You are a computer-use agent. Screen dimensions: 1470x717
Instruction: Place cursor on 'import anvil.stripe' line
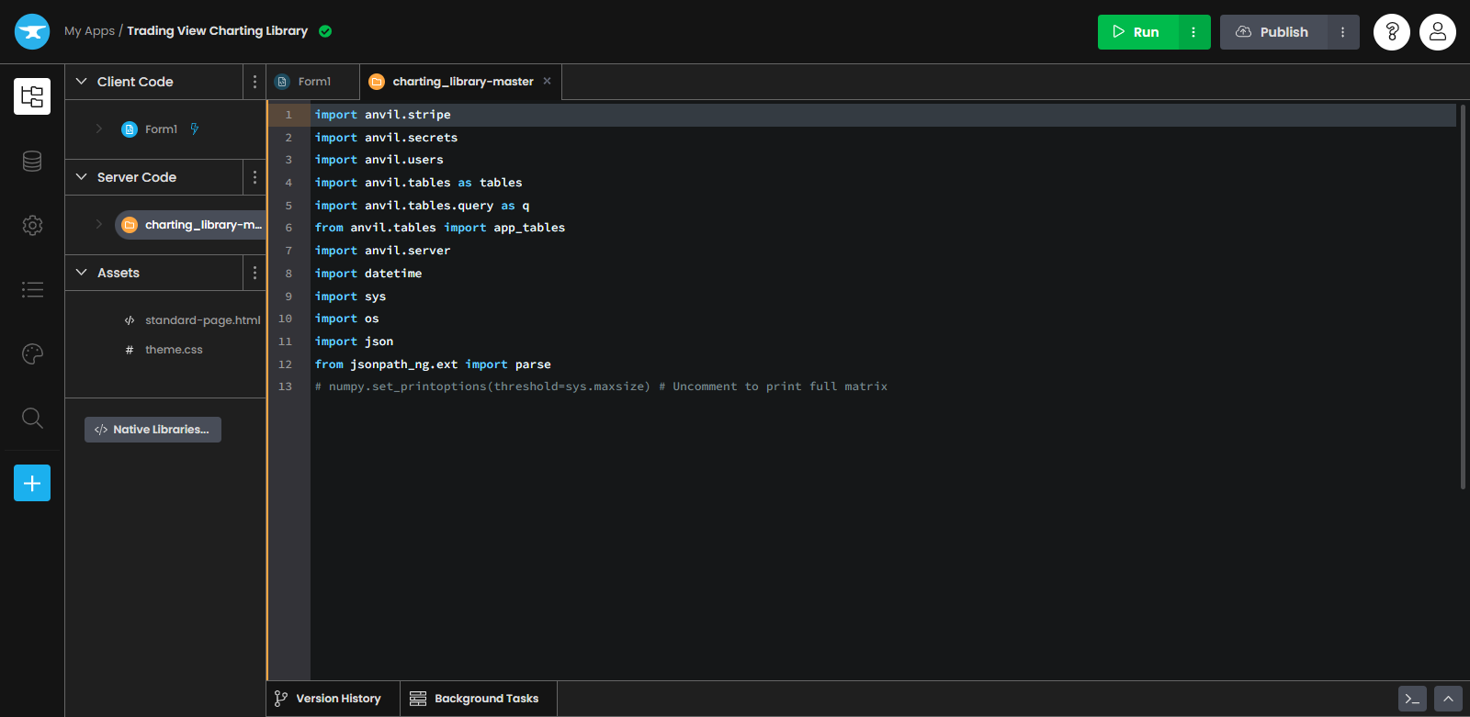click(382, 115)
